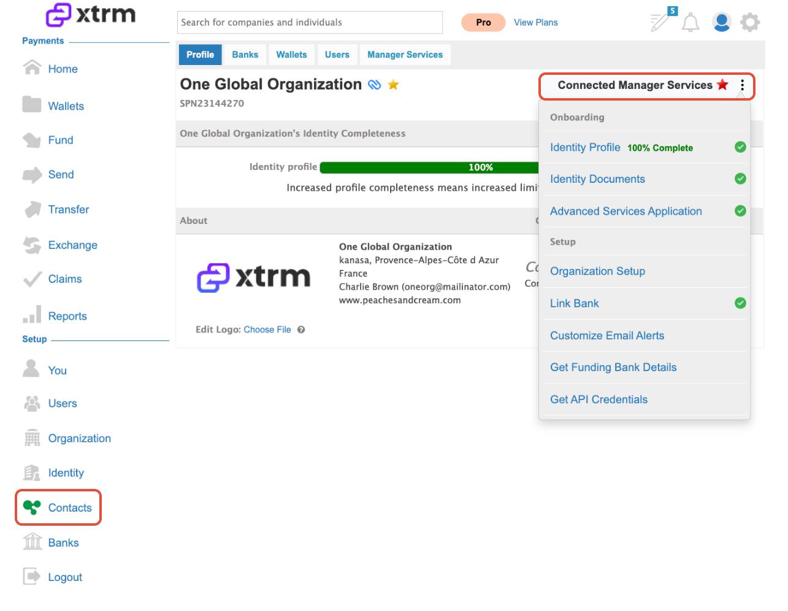Select the Wallets folder icon in the sidebar
Screen dimensions: 788x611
32,104
